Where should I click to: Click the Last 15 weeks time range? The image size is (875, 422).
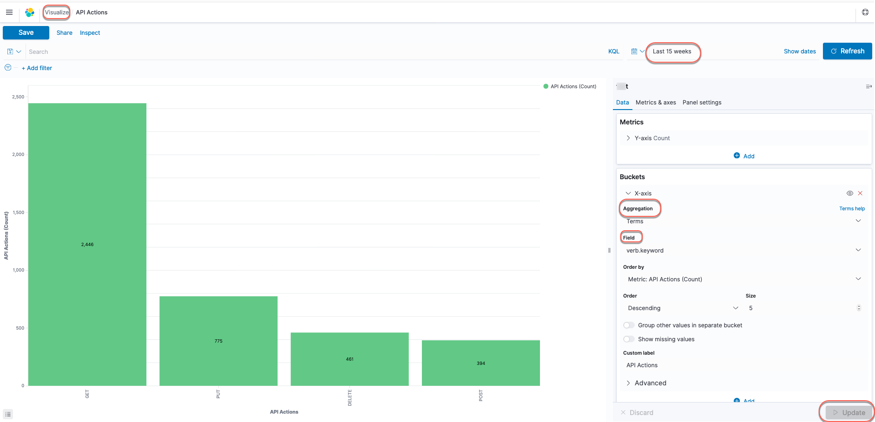[x=672, y=52]
